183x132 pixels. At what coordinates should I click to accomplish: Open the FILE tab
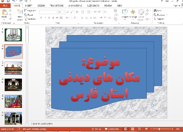5,6
